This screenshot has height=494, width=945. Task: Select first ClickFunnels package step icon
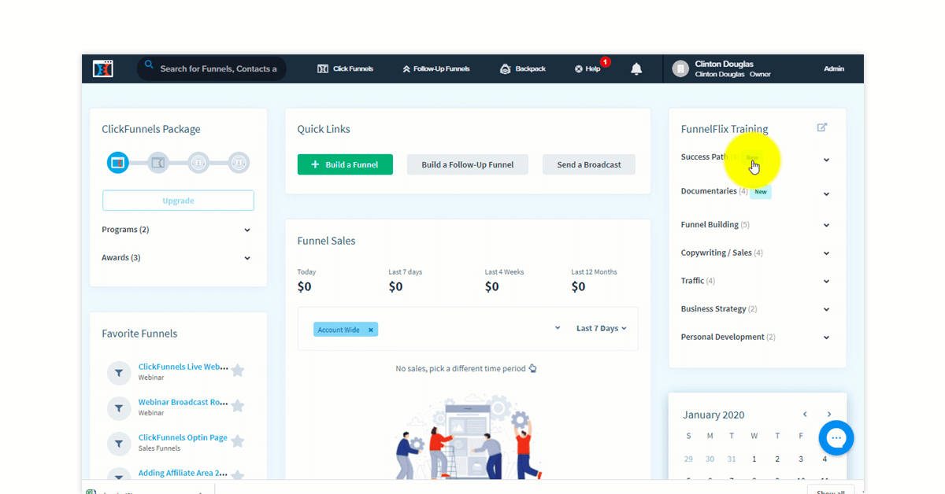coord(118,163)
